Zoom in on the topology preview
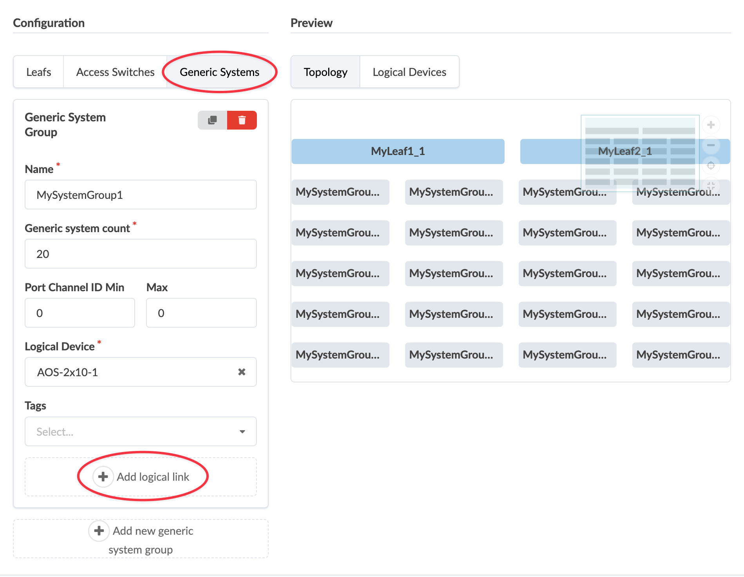 [711, 125]
